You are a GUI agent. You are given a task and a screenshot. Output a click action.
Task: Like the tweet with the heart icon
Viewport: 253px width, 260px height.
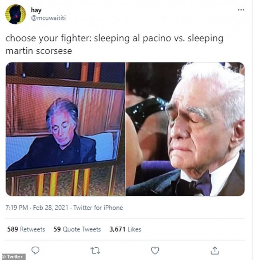click(155, 250)
